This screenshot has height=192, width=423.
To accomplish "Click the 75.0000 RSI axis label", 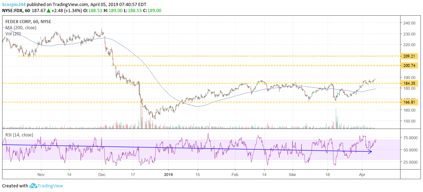I will click(x=410, y=138).
